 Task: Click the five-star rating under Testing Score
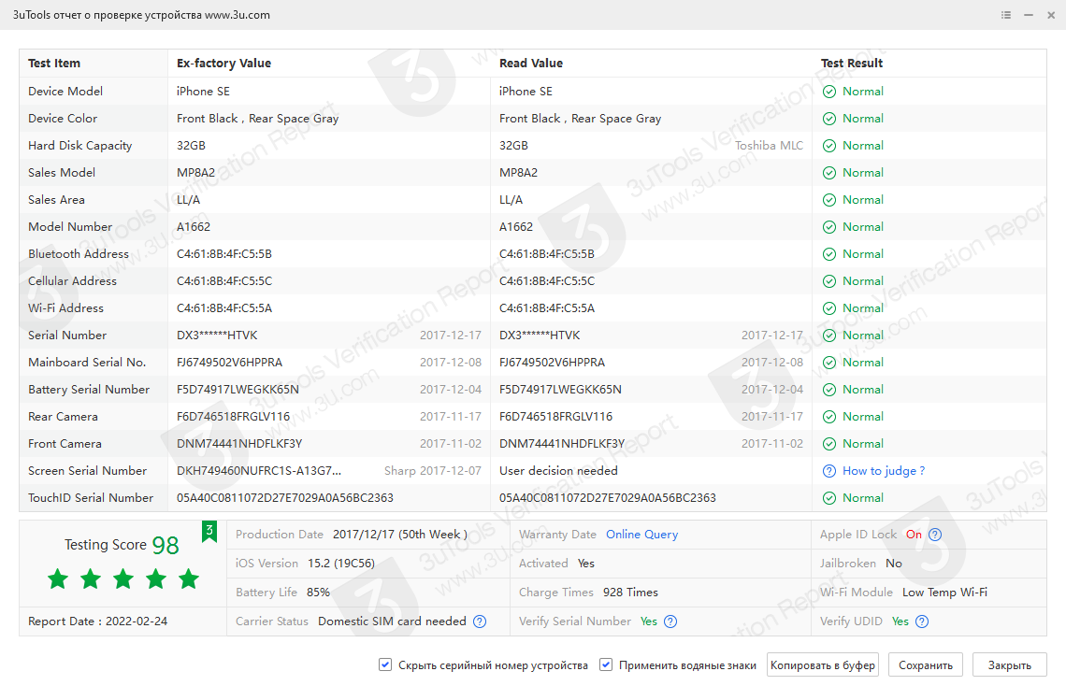(123, 579)
